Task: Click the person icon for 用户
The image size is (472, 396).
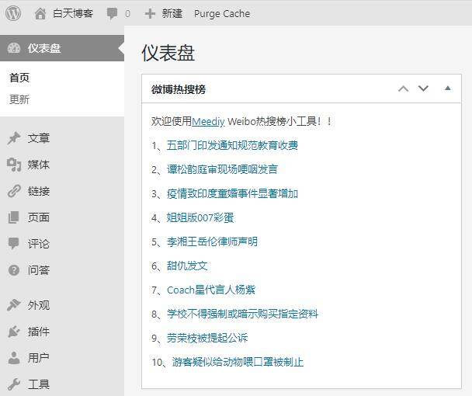Action: [x=14, y=358]
